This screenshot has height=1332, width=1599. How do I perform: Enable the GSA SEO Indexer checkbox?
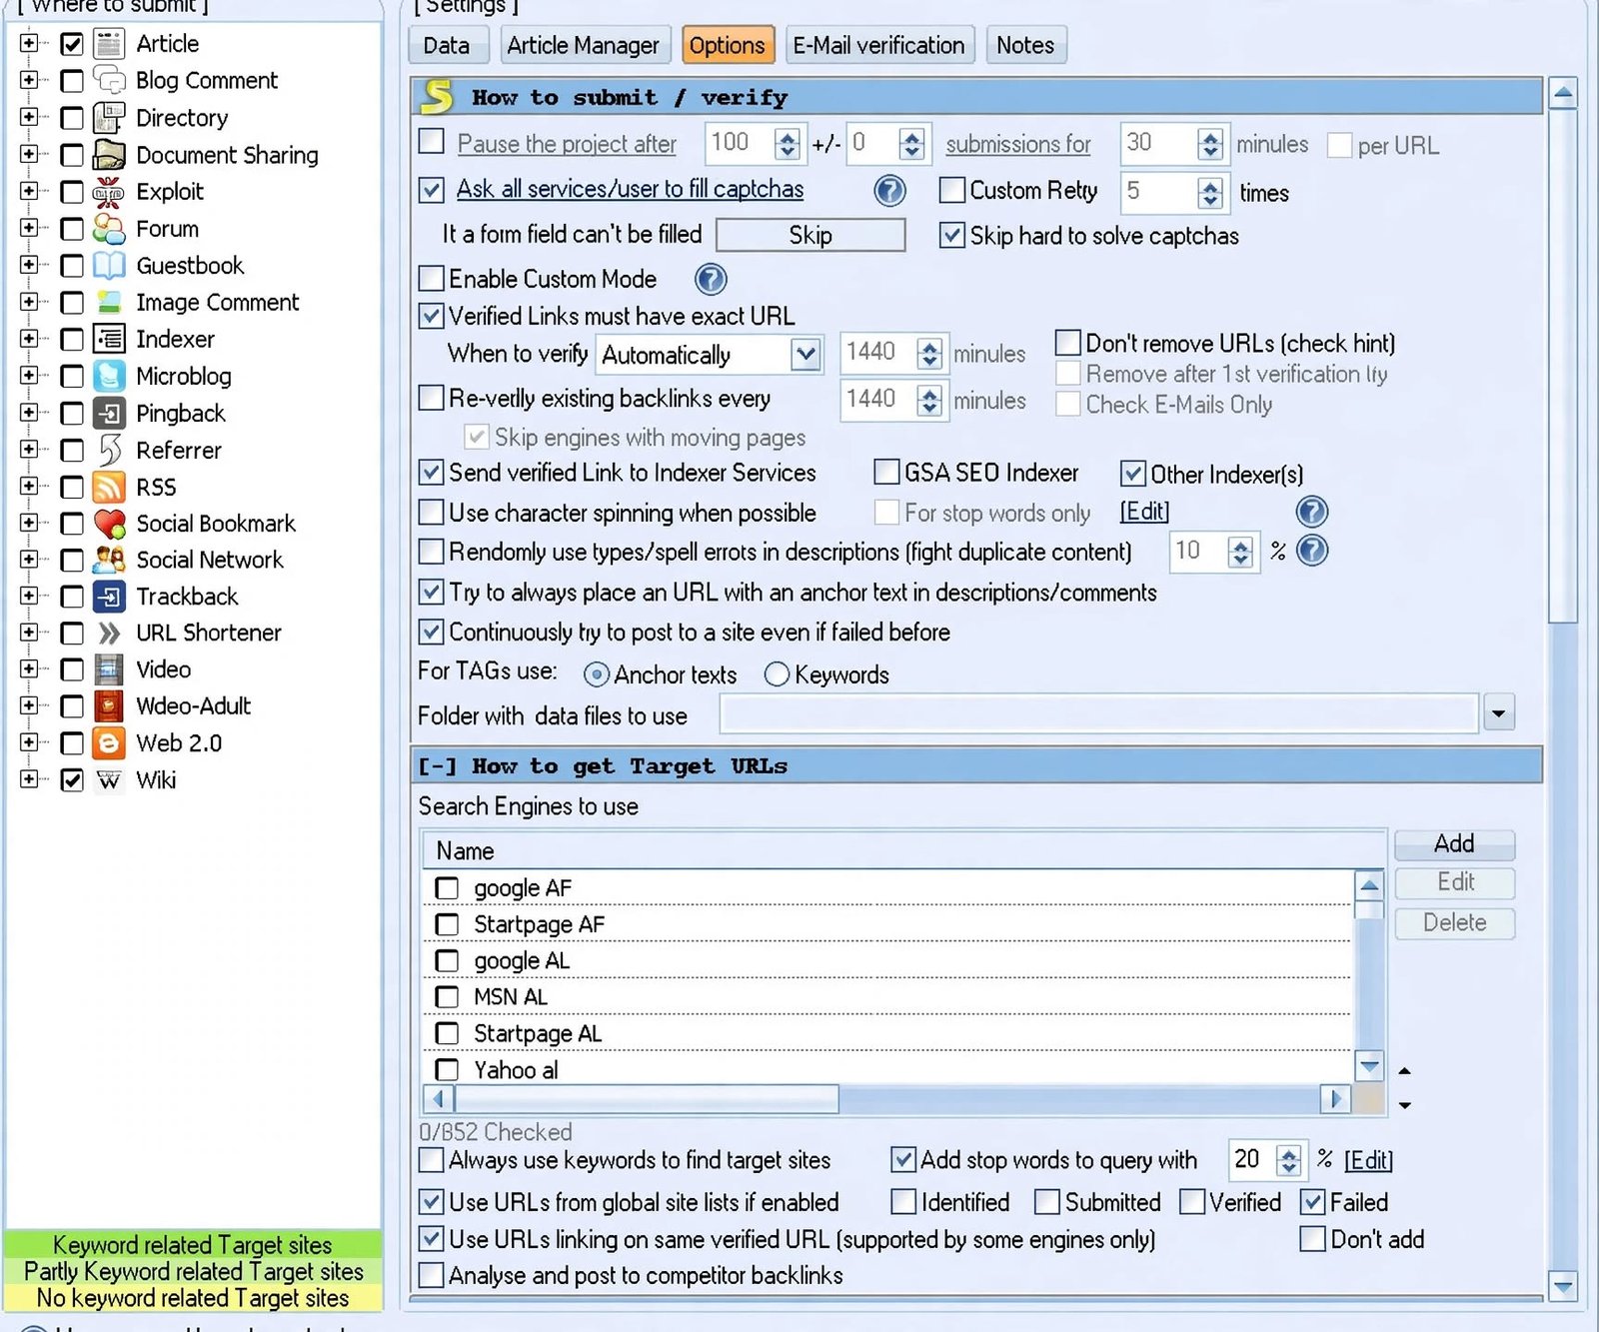click(x=885, y=472)
